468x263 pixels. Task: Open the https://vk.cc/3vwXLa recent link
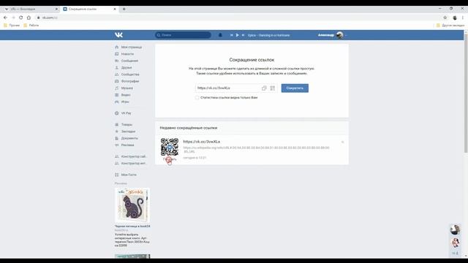tap(202, 142)
